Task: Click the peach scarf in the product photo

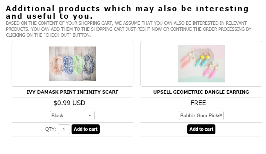Action: [57, 65]
